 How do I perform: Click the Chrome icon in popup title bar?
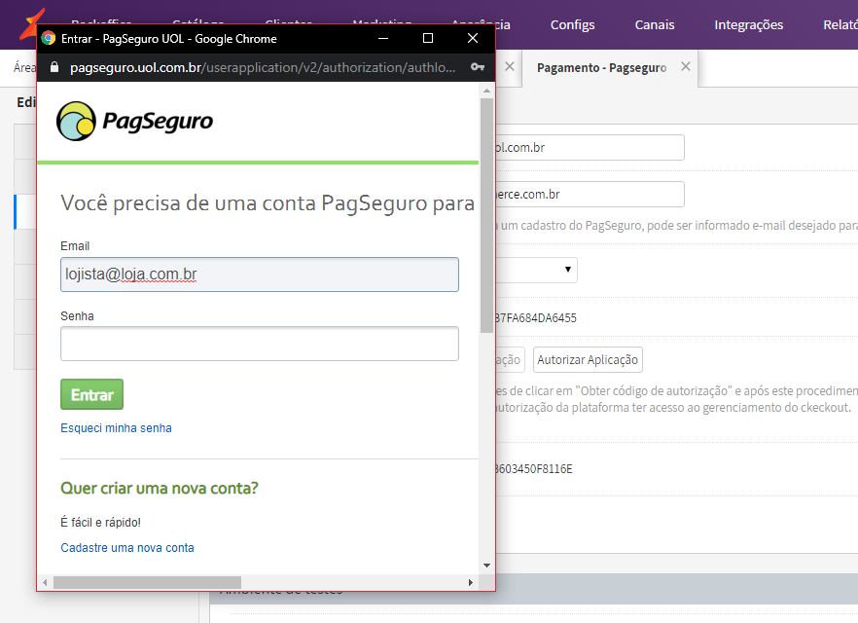point(49,38)
